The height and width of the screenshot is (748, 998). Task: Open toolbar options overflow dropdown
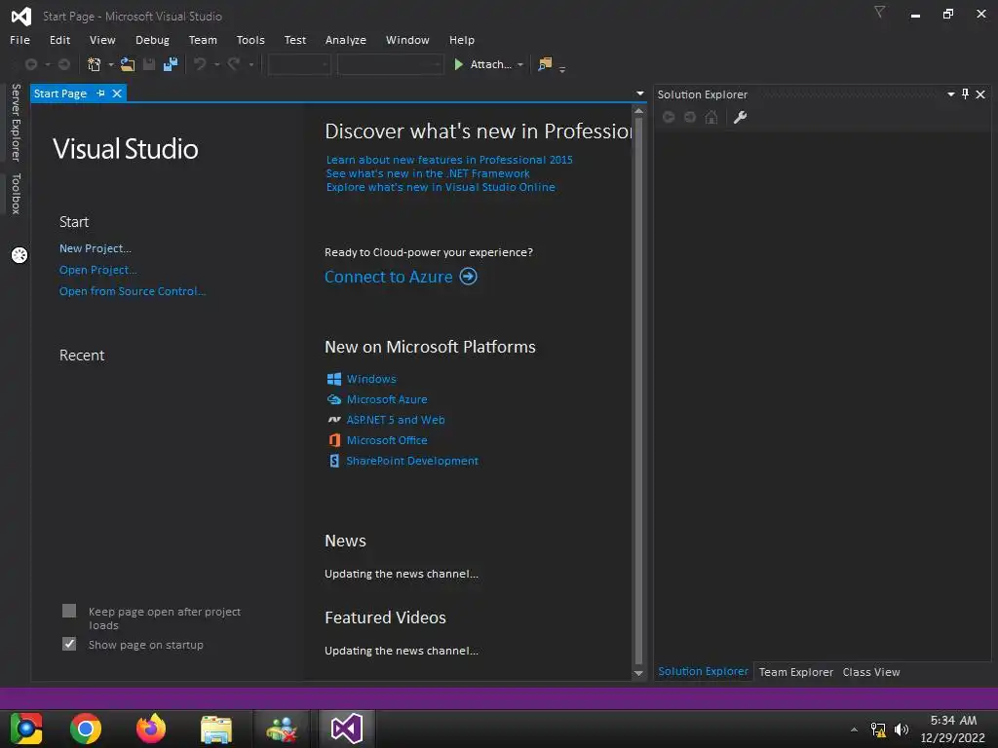(x=562, y=69)
